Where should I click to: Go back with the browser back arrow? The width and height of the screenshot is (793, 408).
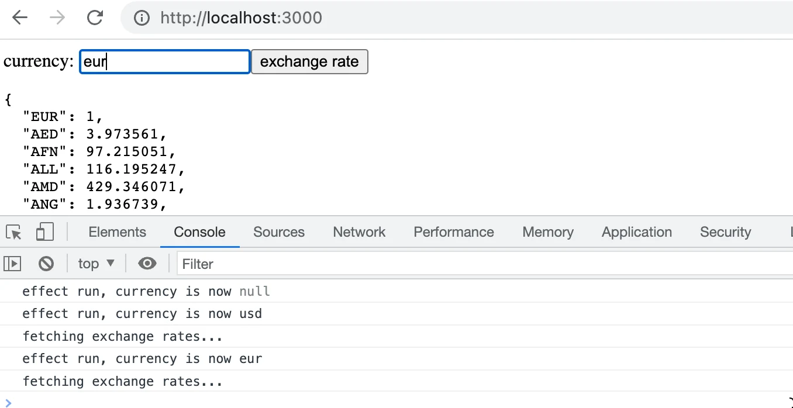[x=20, y=18]
